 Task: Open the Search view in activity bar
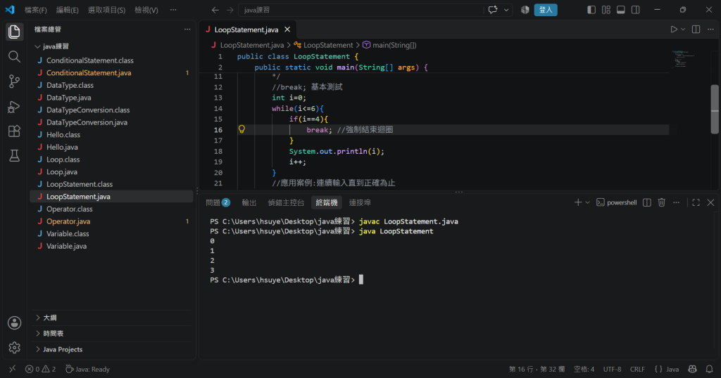(14, 56)
